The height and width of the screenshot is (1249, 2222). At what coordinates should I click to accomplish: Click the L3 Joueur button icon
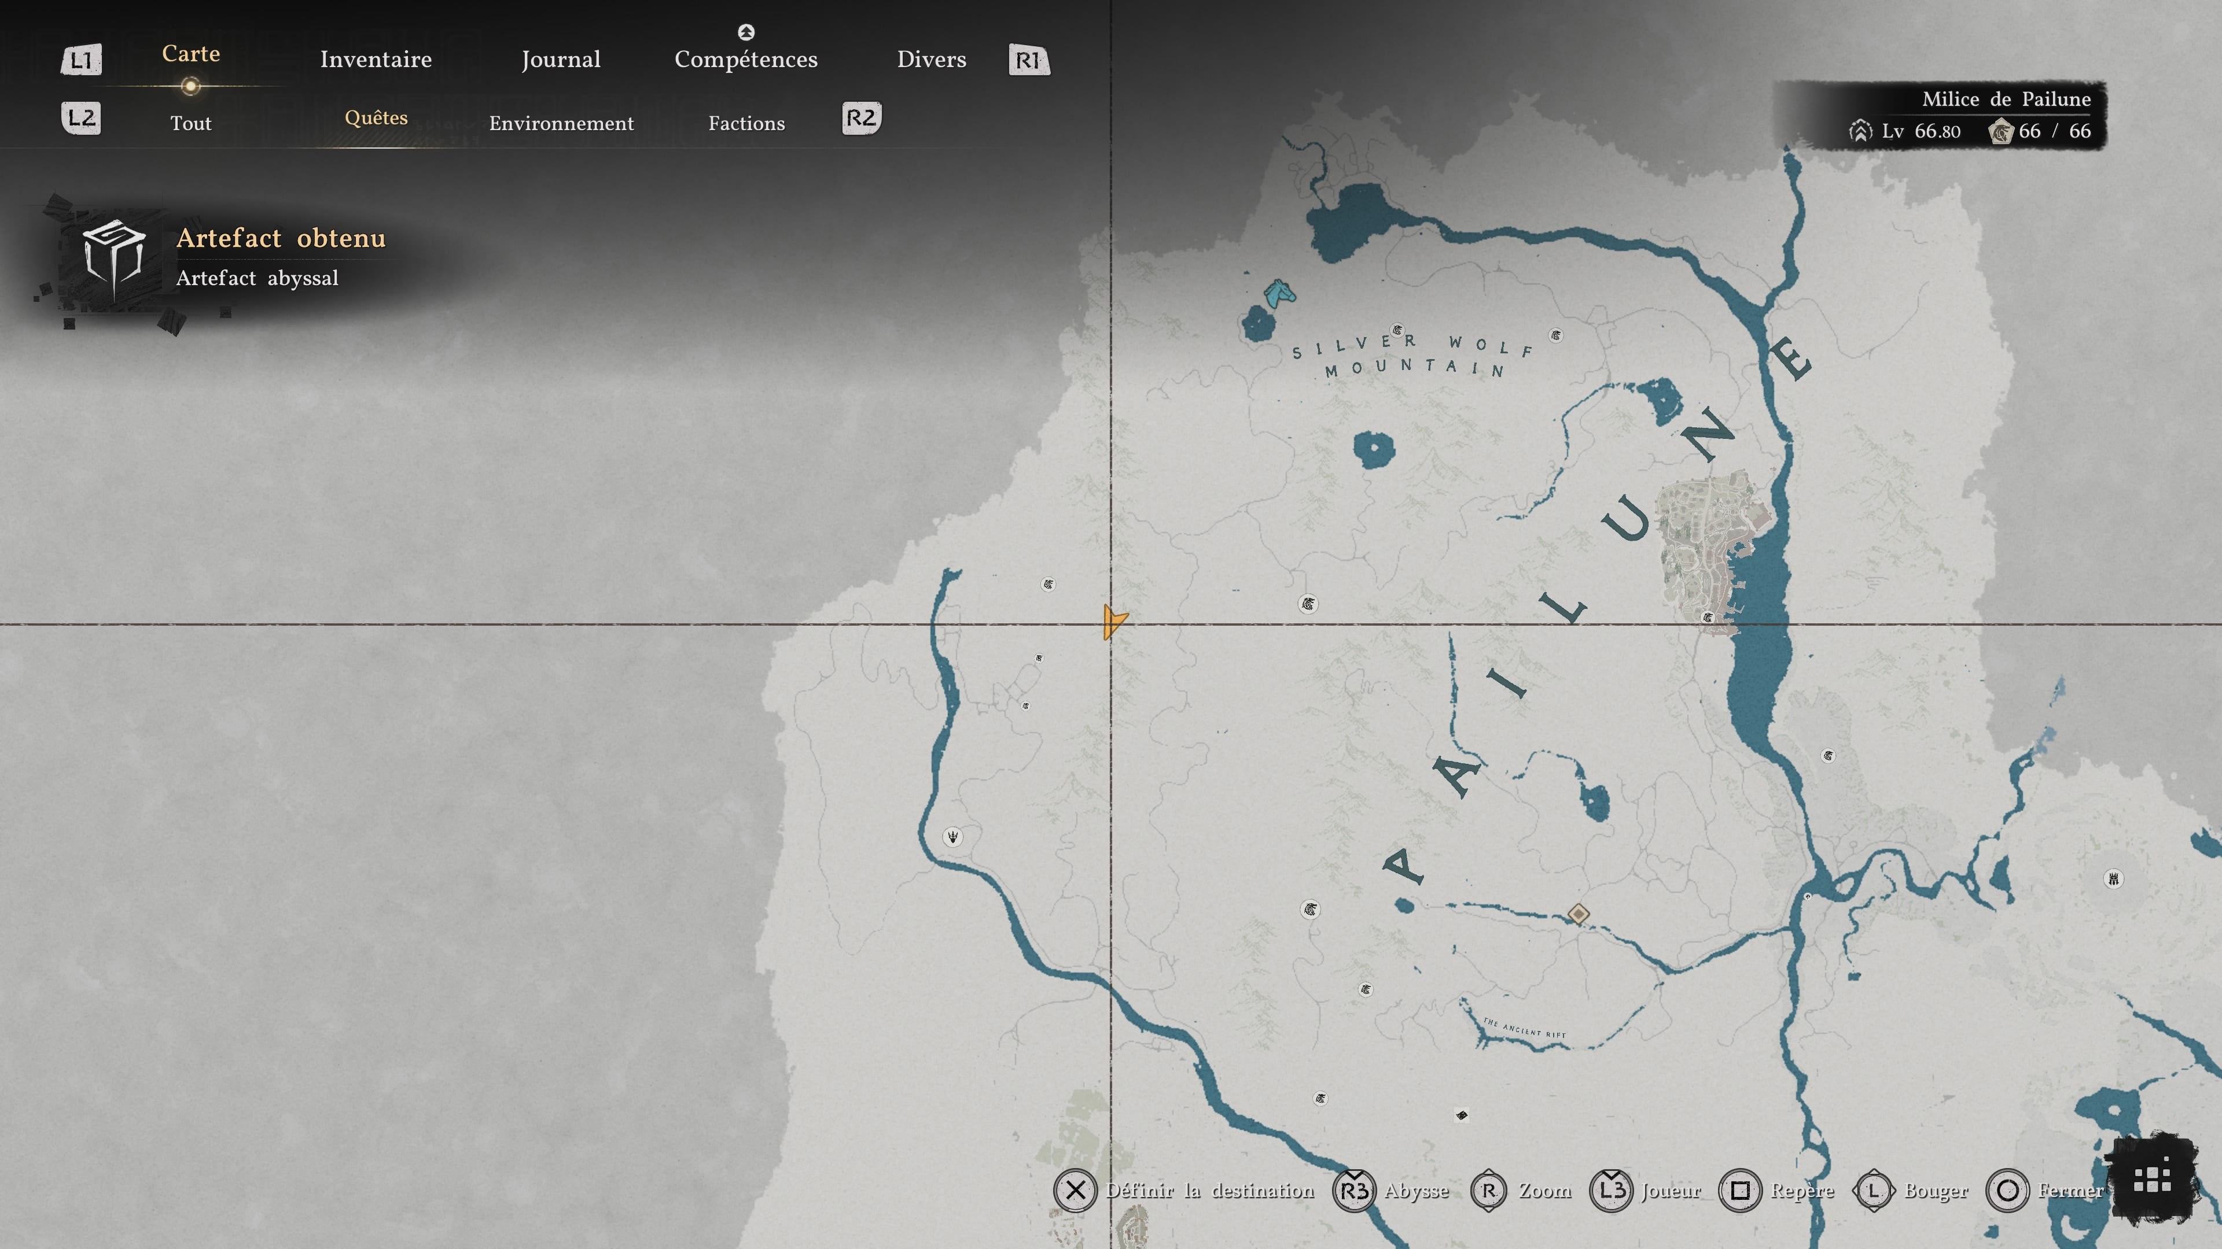[x=1610, y=1191]
